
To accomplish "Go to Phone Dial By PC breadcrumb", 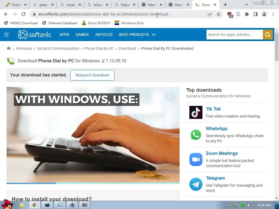I will click(x=99, y=48).
